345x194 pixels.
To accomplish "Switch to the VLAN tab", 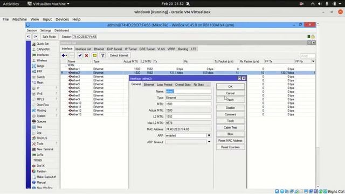I will point(161,49).
